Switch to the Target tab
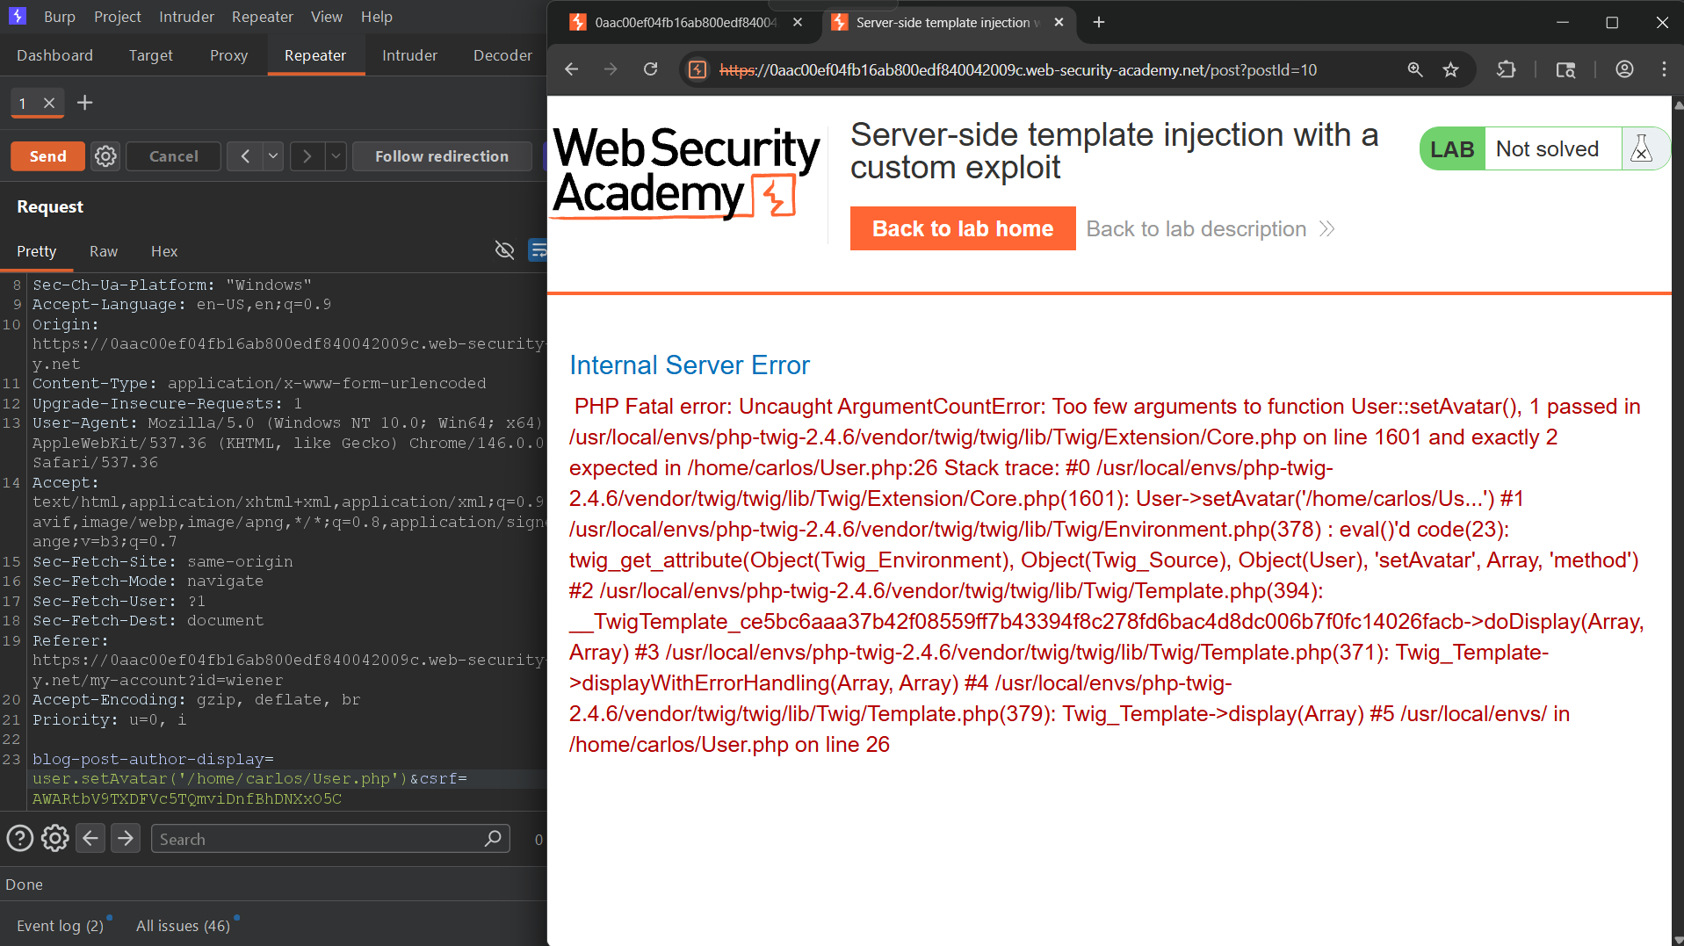This screenshot has height=946, width=1684. 151,55
